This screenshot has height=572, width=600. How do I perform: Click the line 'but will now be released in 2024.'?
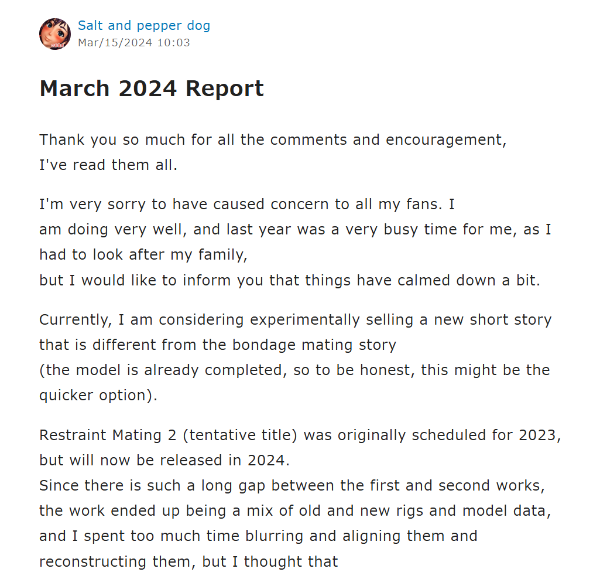[164, 461]
